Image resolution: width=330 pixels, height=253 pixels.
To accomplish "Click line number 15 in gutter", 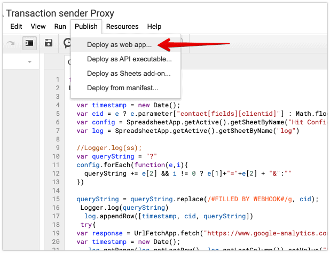I will pyautogui.click(x=56, y=199).
